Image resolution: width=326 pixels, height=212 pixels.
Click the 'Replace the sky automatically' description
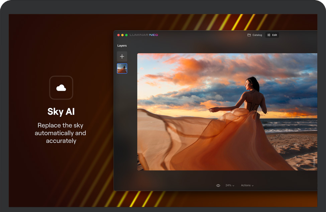pos(61,133)
